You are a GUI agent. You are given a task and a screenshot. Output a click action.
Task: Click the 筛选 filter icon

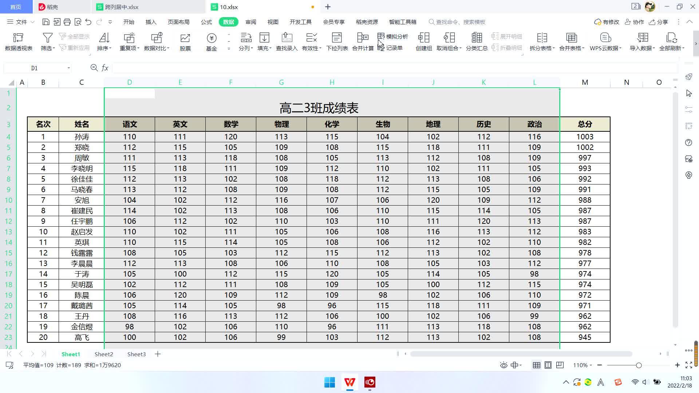click(47, 38)
